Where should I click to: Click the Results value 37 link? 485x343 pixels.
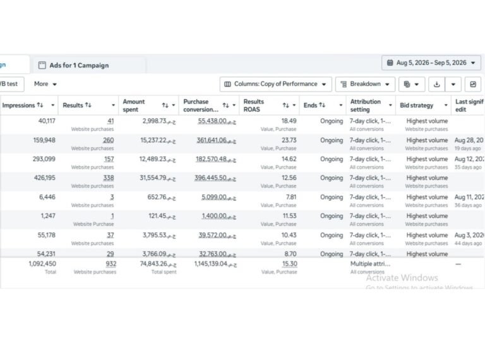tap(111, 236)
